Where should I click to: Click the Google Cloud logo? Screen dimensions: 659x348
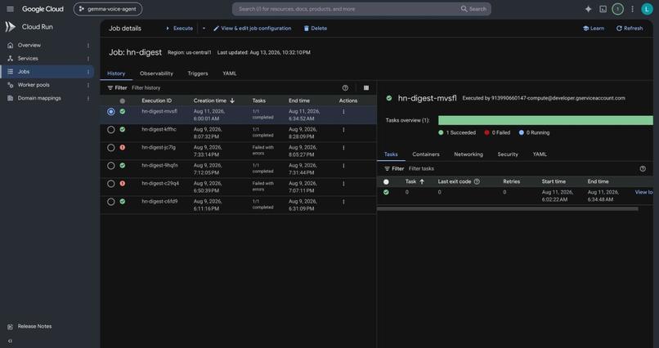click(x=43, y=9)
